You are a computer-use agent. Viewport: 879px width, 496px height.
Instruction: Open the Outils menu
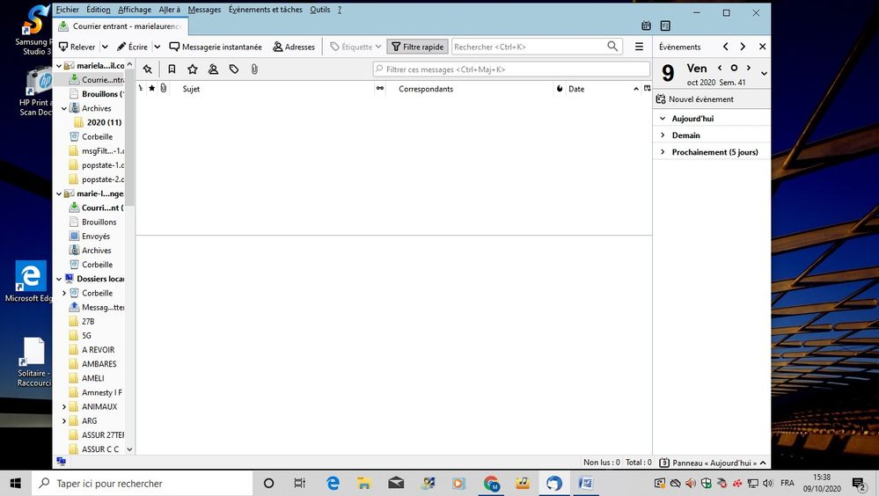click(320, 10)
